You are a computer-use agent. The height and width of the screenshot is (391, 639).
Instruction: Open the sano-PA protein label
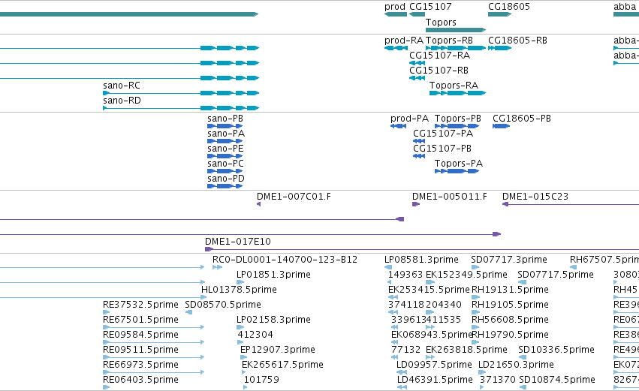tap(226, 134)
